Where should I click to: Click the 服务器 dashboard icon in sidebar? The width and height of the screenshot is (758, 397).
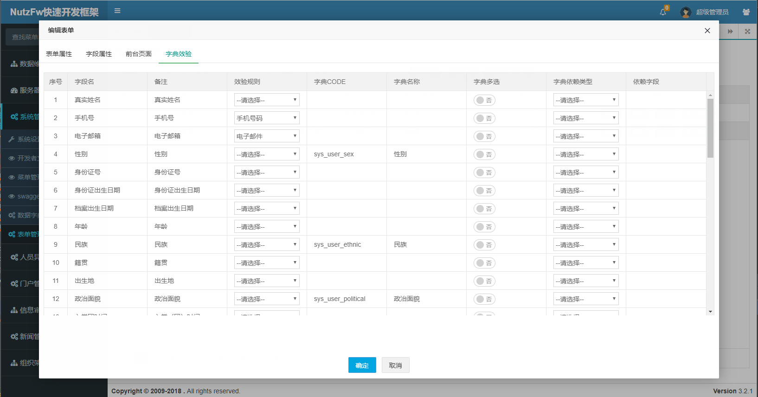[x=14, y=90]
